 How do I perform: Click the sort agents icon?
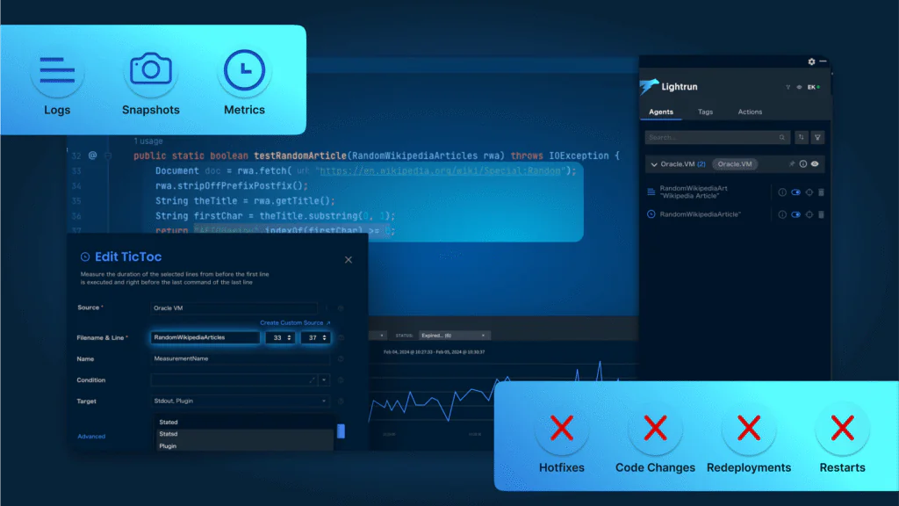[801, 138]
